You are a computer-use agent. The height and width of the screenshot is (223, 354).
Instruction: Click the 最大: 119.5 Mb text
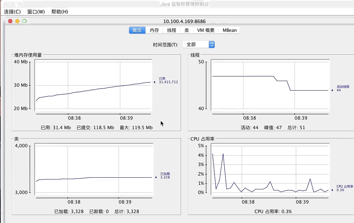136,128
